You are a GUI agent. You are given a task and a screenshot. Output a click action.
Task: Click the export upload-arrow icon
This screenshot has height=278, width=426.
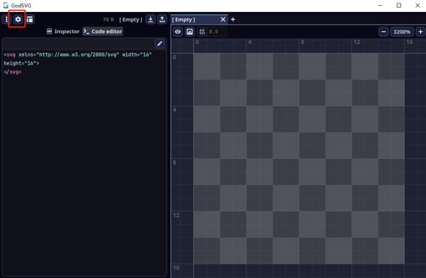tap(162, 19)
